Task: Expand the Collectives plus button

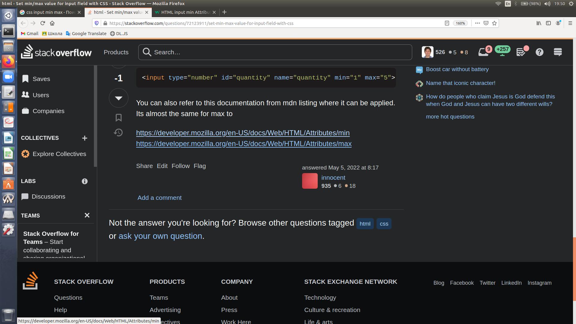Action: 85,138
